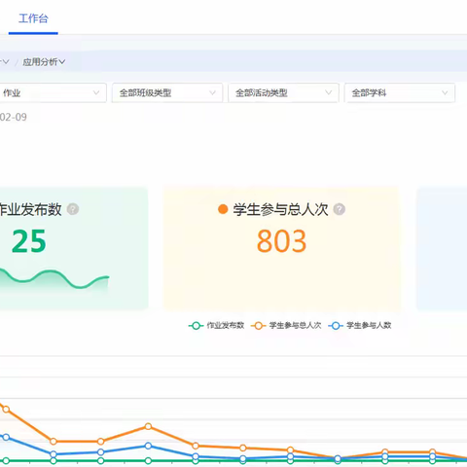
Task: Open the 全部班级类型 dropdown
Action: pos(167,93)
